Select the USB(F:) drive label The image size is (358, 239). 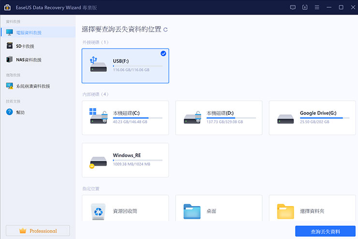121,61
